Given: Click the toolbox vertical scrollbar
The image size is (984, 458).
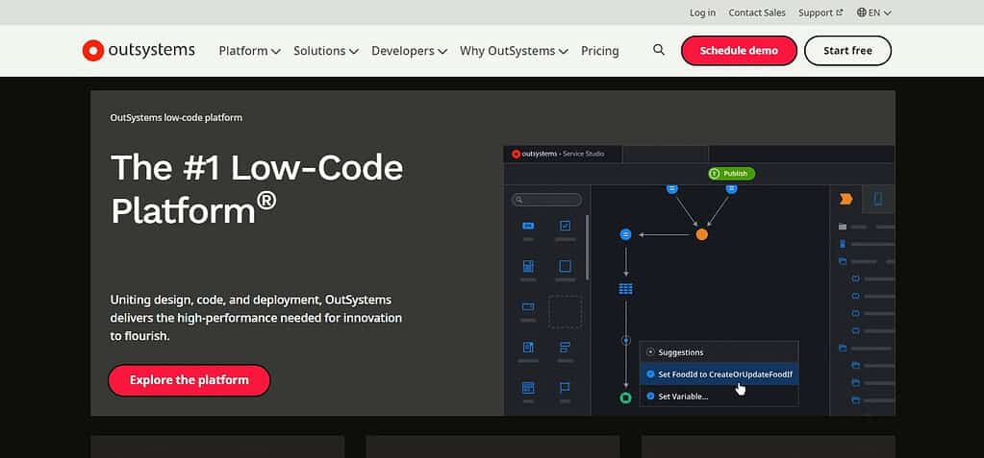Looking at the screenshot, I should tap(588, 248).
